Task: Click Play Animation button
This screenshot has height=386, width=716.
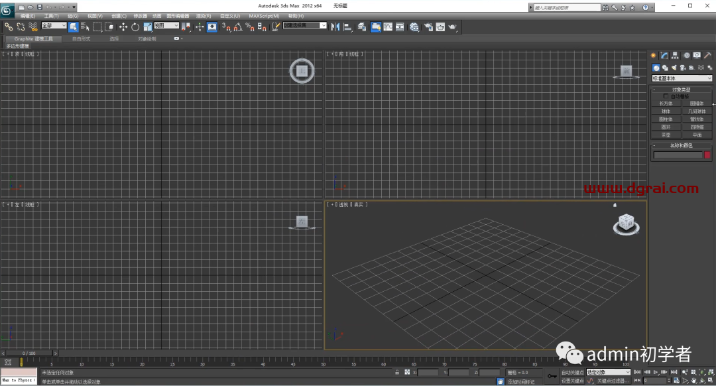Action: point(655,372)
